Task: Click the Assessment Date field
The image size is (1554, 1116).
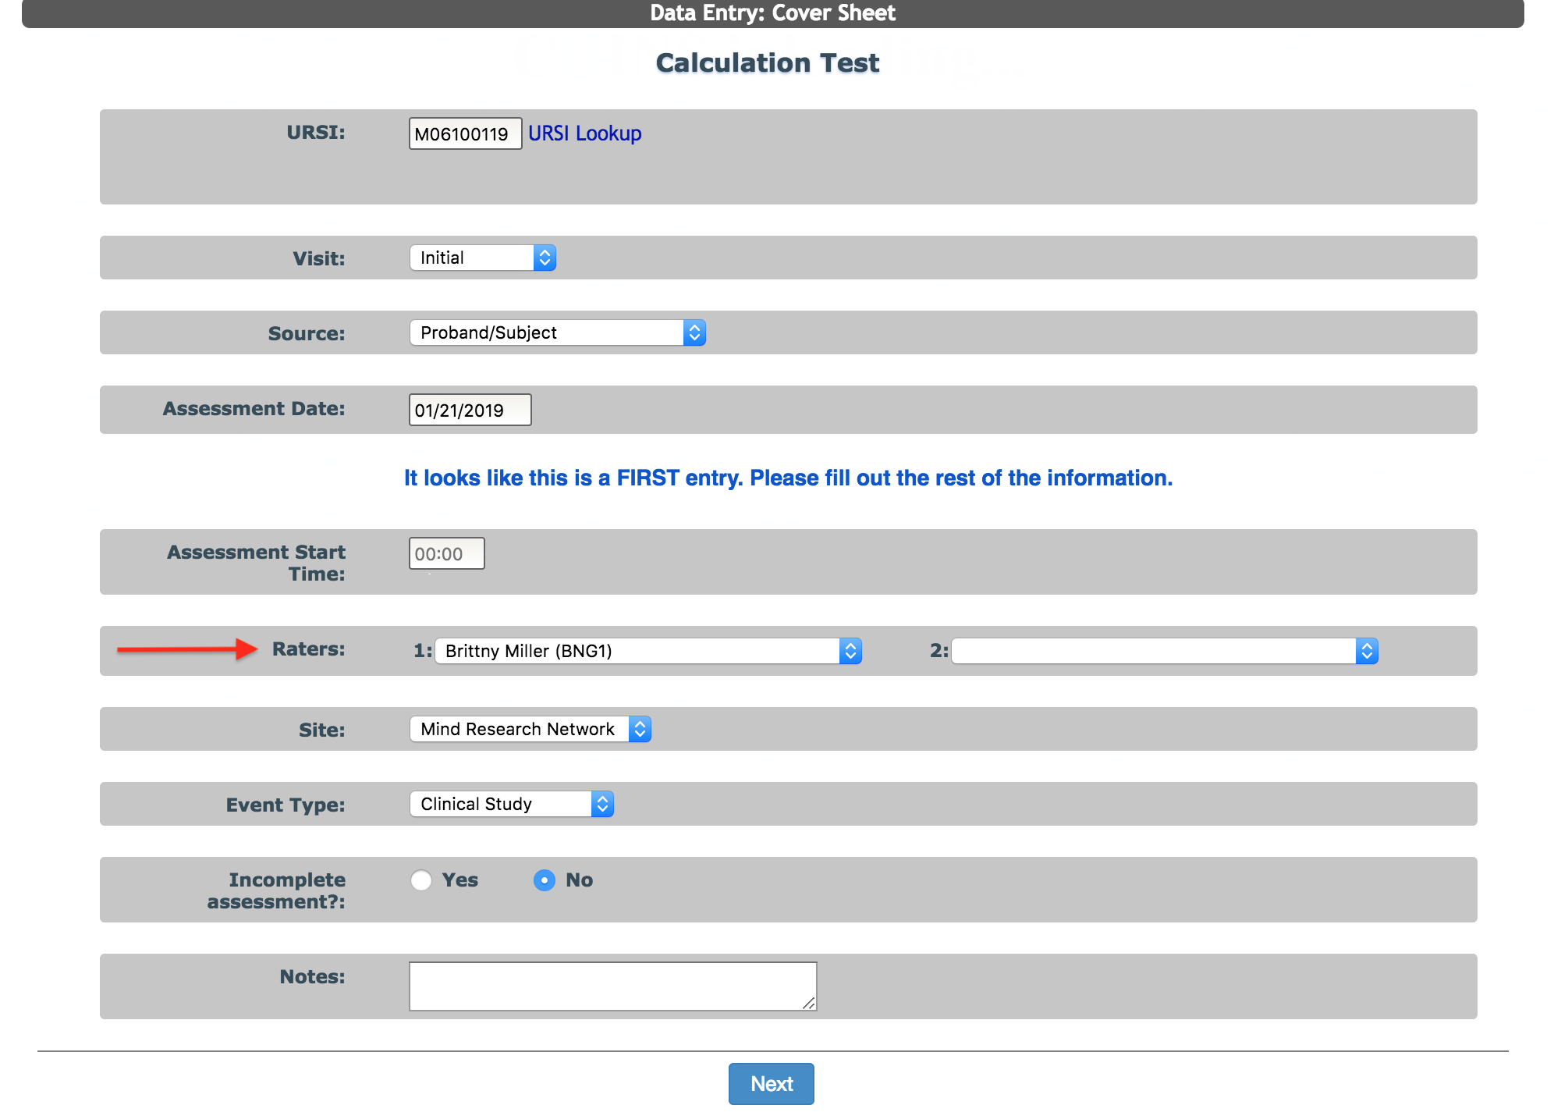Action: (470, 410)
